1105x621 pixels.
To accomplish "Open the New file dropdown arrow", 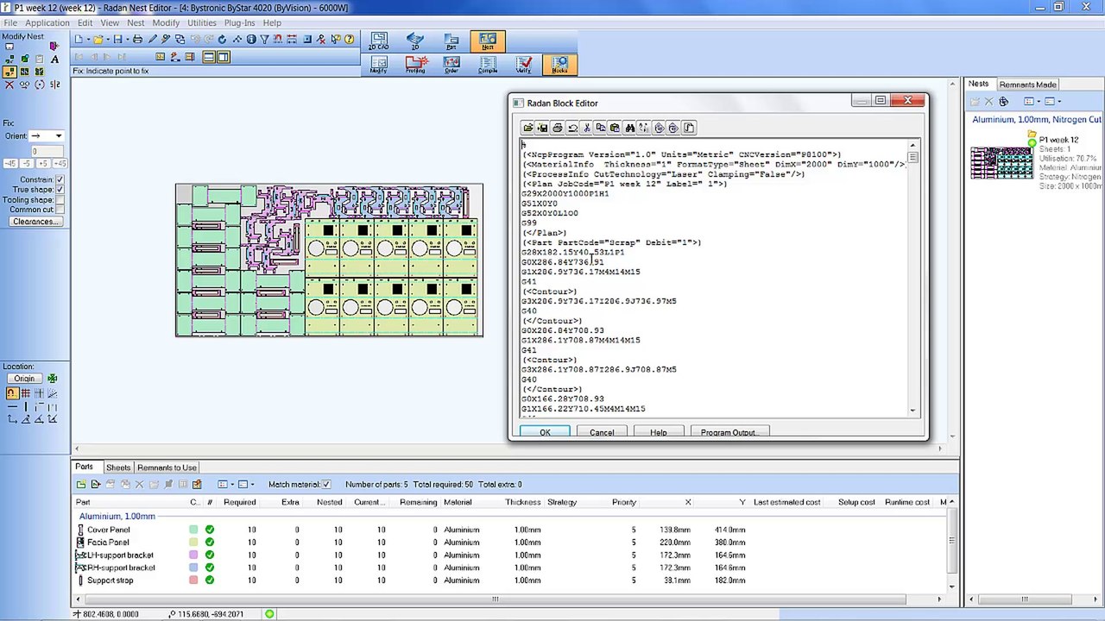I will 88,40.
